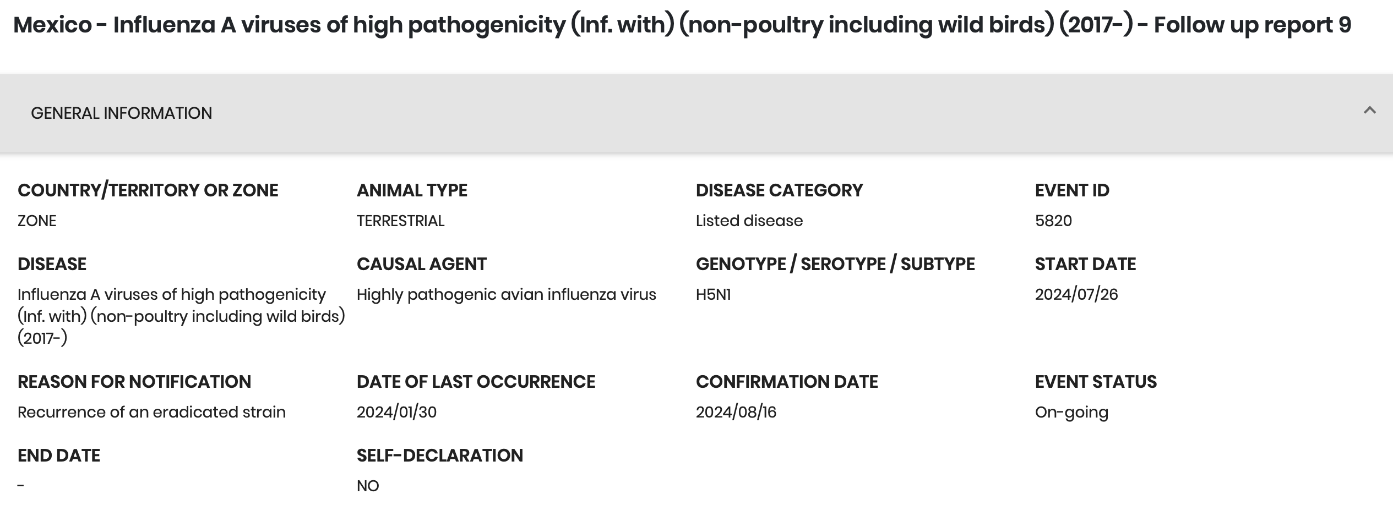The image size is (1393, 516).
Task: Select the confirmation date 2024/08/16
Action: (x=736, y=413)
